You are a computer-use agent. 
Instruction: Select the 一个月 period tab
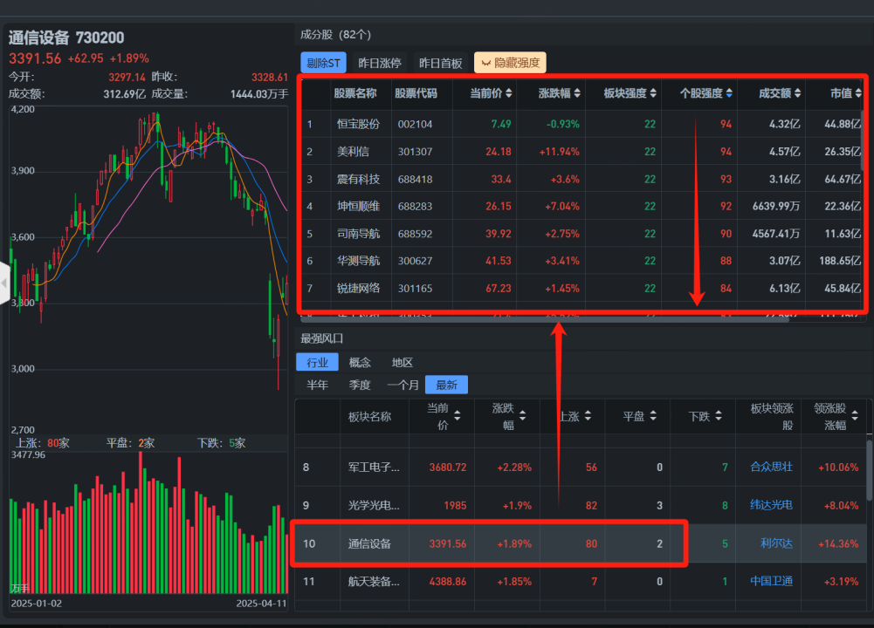click(x=403, y=385)
